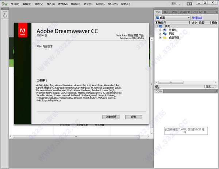Switch to the 代码片断 panel tab
Viewport: 219px width, 169px height.
click(x=185, y=12)
